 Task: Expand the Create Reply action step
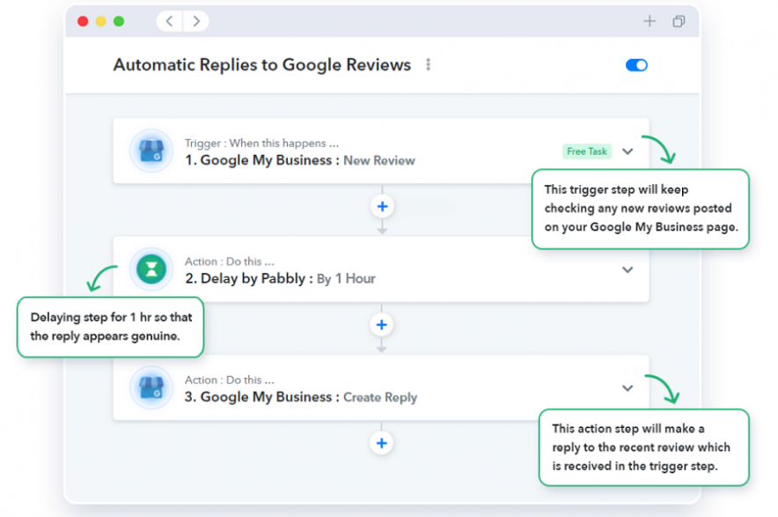628,388
